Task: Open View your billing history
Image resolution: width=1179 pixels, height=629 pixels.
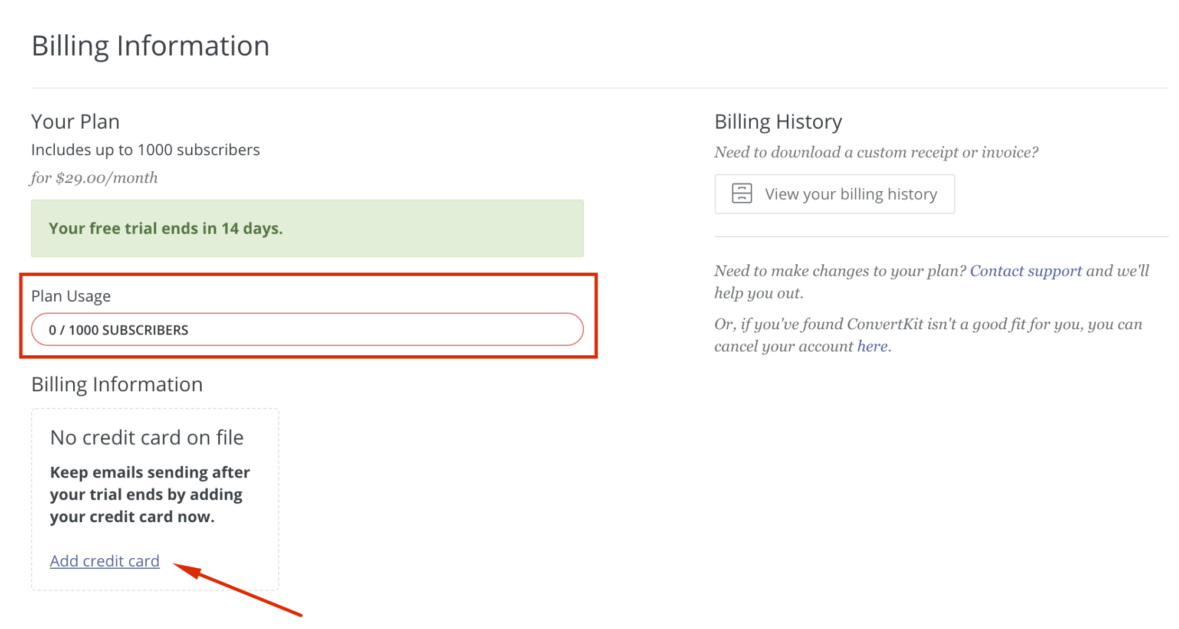Action: [834, 194]
